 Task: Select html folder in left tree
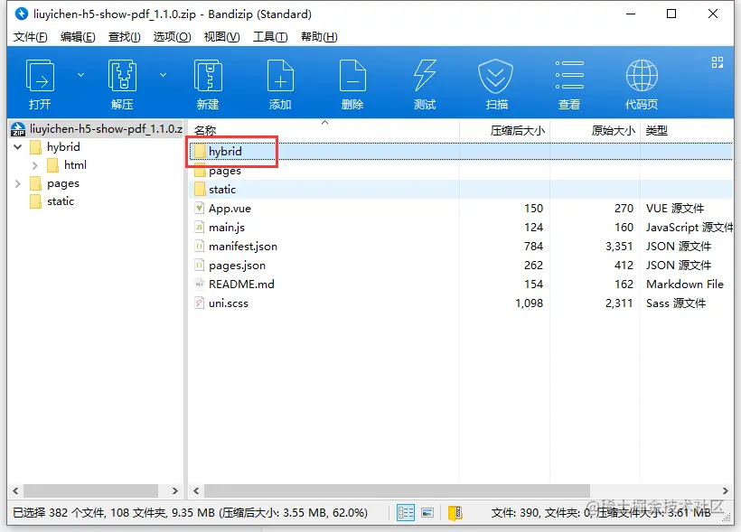67,165
